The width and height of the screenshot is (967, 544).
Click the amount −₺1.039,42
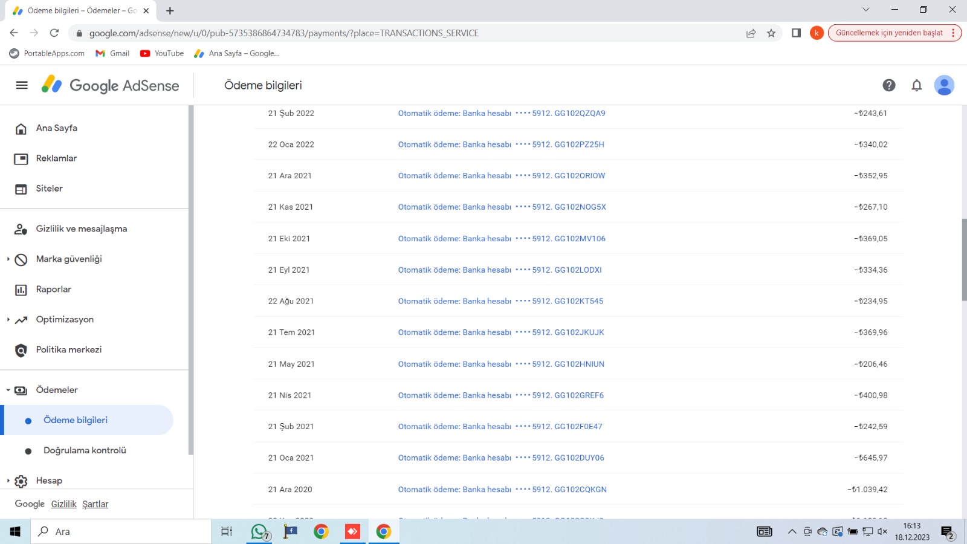pos(867,490)
